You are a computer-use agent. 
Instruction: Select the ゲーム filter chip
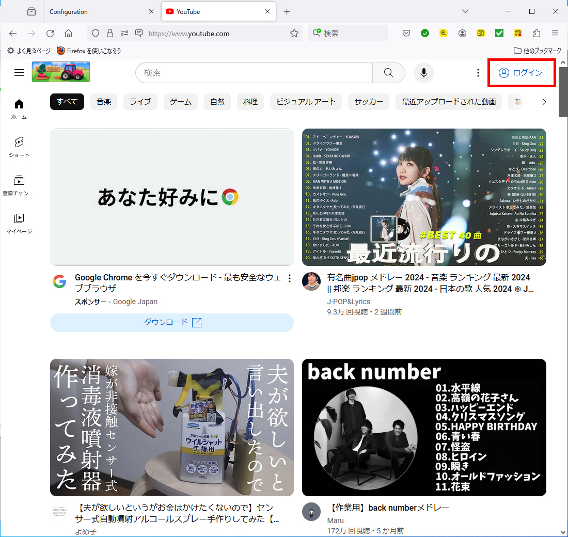click(x=180, y=102)
